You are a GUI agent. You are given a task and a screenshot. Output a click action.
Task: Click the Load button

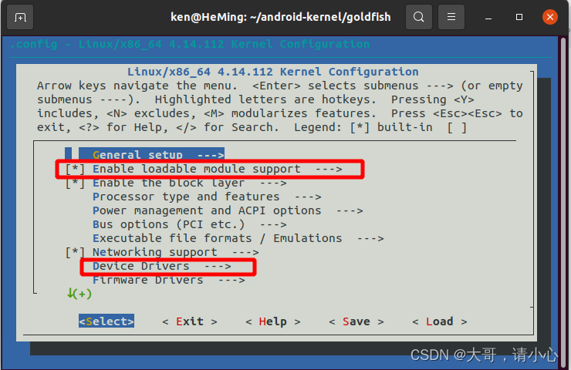click(440, 321)
